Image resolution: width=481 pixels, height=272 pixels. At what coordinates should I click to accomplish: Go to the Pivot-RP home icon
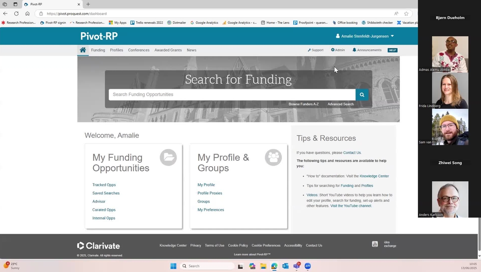83,50
